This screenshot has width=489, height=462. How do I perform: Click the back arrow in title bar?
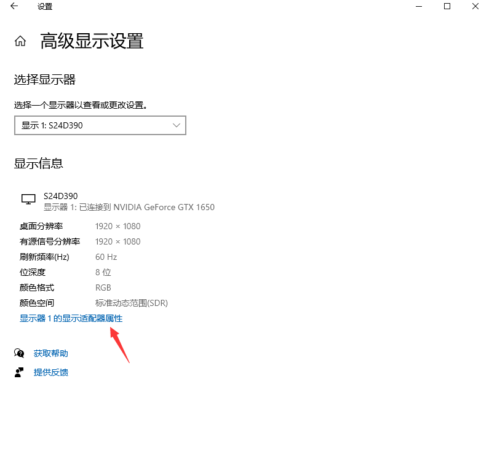click(14, 7)
